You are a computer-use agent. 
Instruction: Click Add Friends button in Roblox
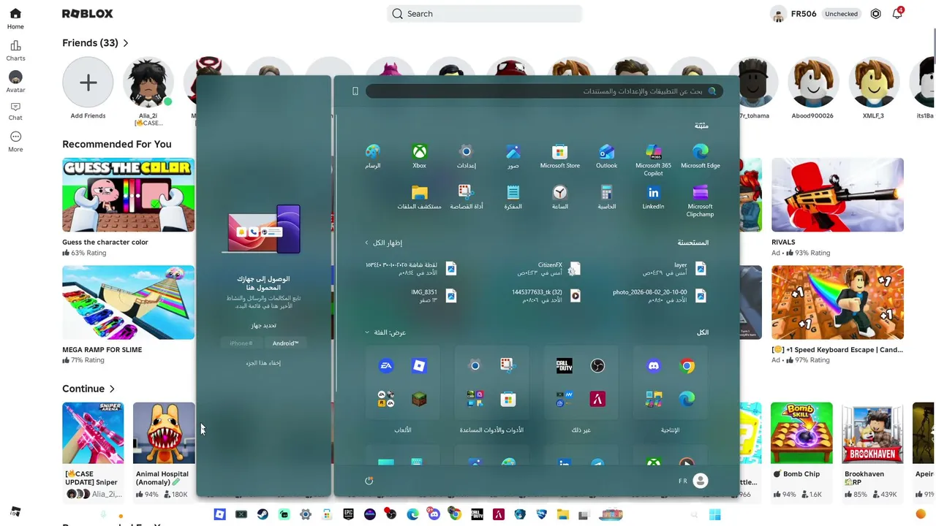(88, 89)
